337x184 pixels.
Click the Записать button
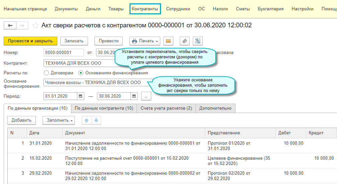[74, 41]
